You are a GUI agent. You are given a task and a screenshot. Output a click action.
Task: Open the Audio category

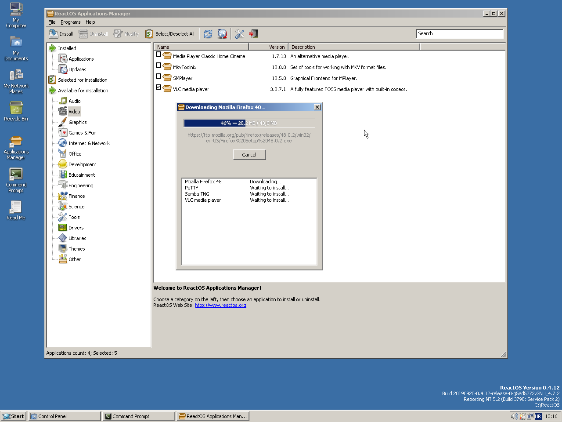(x=74, y=101)
